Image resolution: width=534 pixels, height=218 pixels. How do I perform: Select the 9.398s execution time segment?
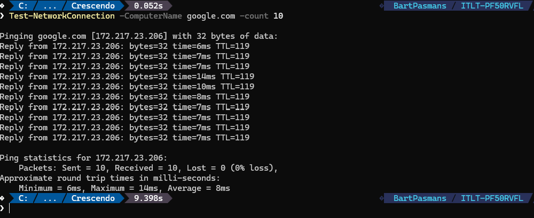click(x=150, y=198)
